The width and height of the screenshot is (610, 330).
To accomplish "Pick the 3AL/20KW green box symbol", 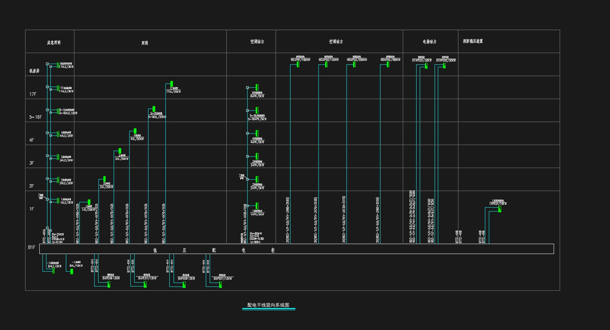I will click(120, 151).
